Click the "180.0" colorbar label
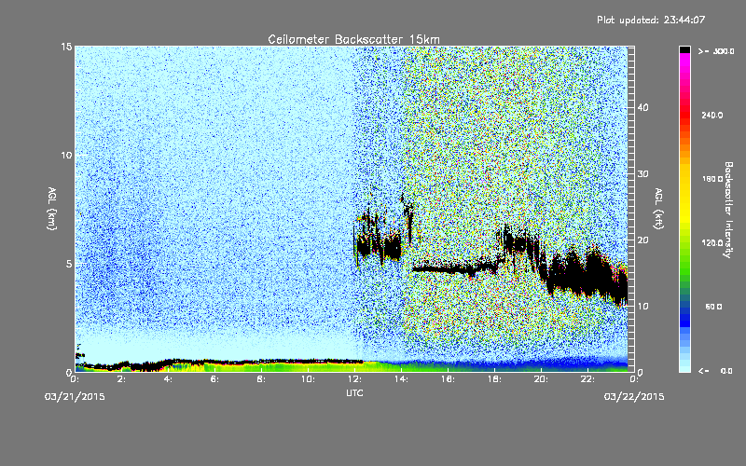Image resolution: width=746 pixels, height=466 pixels. (712, 179)
